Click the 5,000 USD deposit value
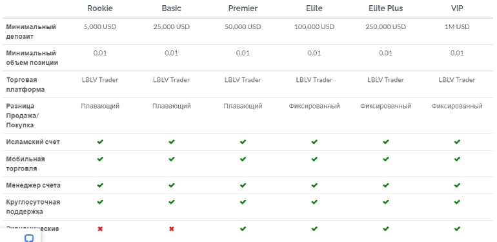Image resolution: width=497 pixels, height=242 pixels. [x=100, y=27]
